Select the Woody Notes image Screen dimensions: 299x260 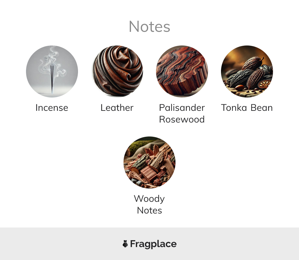pyautogui.click(x=149, y=162)
